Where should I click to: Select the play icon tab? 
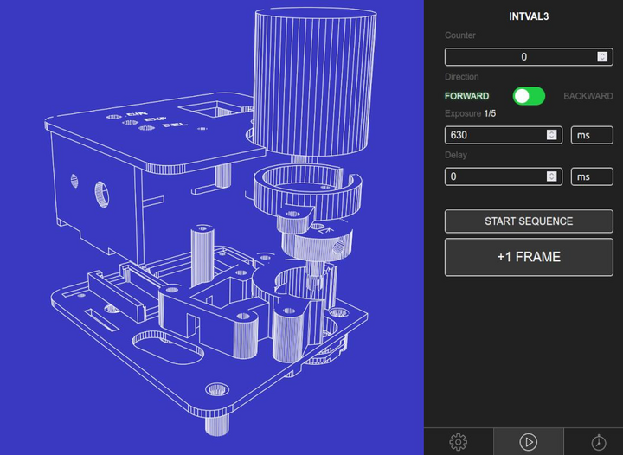(528, 442)
